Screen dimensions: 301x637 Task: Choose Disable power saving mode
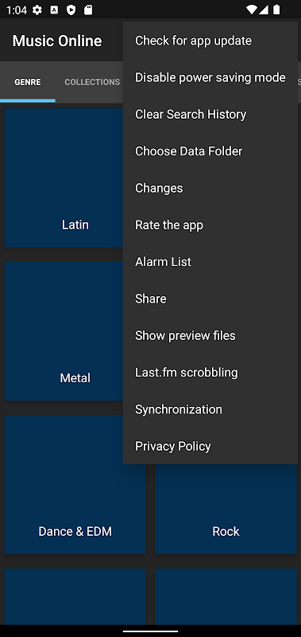point(210,77)
